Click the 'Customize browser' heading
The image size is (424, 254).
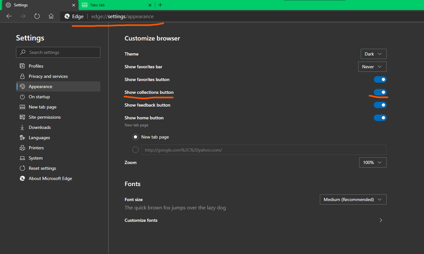pyautogui.click(x=152, y=38)
